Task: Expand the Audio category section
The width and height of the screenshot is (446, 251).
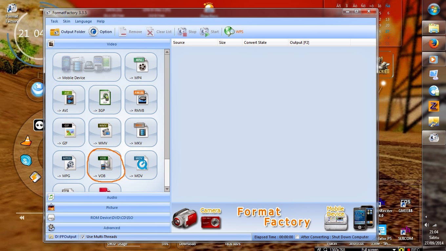Action: [x=108, y=197]
